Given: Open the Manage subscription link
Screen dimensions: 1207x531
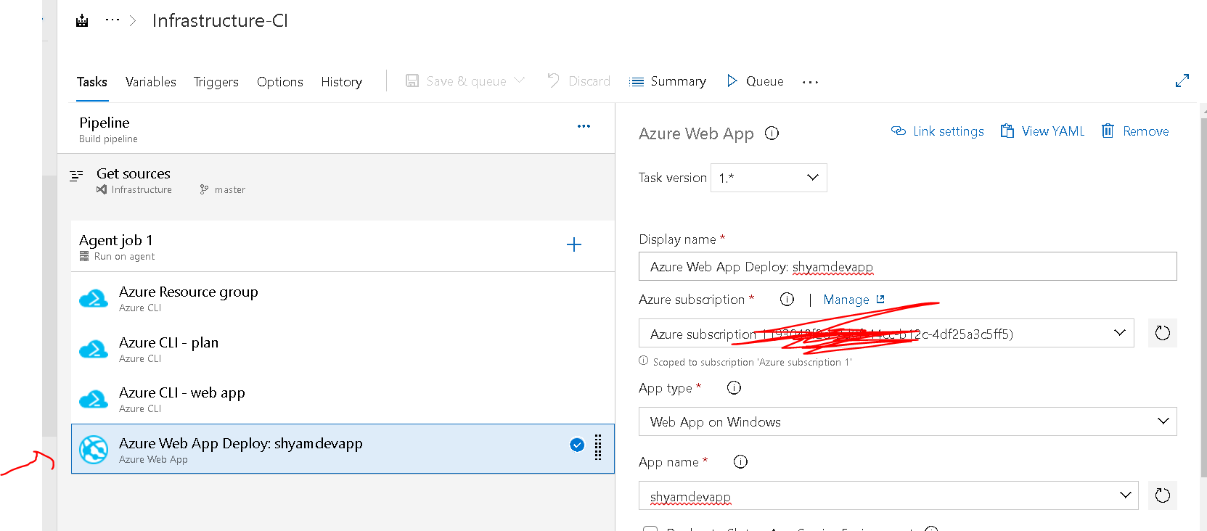Looking at the screenshot, I should coord(854,300).
